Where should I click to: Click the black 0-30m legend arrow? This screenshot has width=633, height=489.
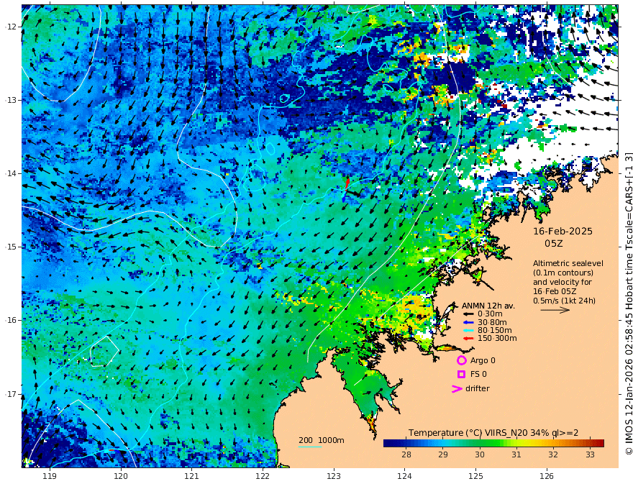point(468,314)
